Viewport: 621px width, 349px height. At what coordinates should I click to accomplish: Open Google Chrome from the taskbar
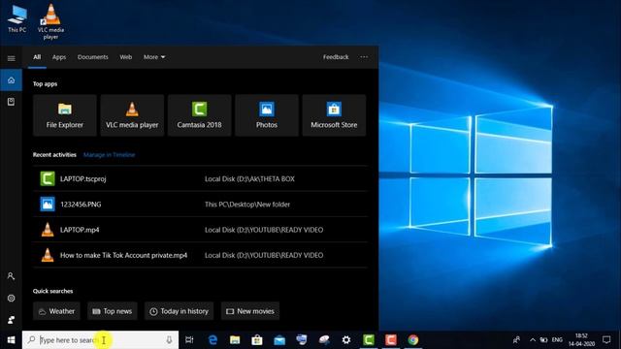(413, 340)
